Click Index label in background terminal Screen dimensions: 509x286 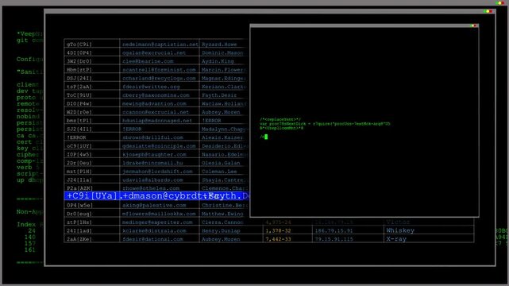click(26, 224)
